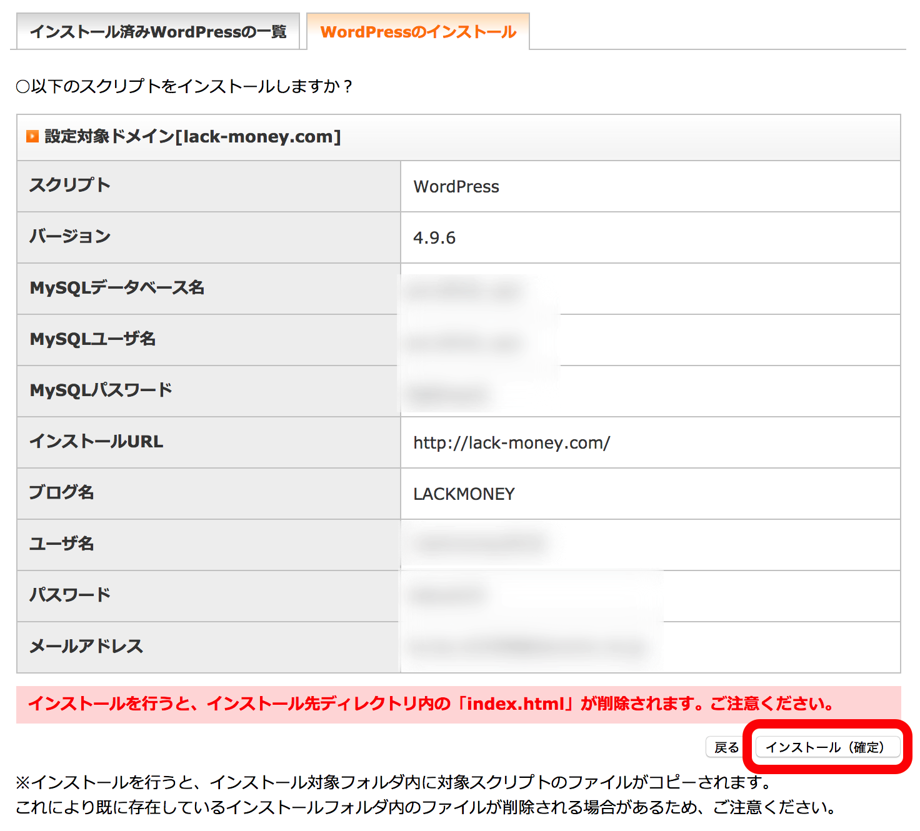Image resolution: width=920 pixels, height=831 pixels.
Task: Click the これにより既に存在している note line
Action: pos(426,807)
